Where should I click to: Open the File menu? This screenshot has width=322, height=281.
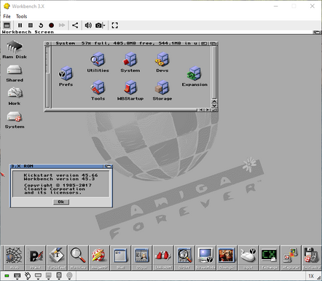[7, 16]
